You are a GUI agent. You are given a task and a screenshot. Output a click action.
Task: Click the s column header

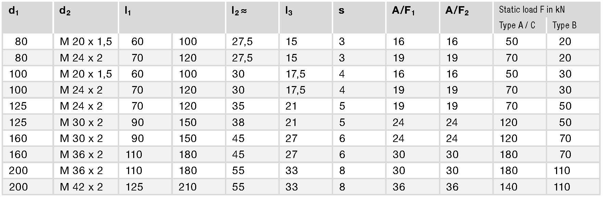coord(341,11)
